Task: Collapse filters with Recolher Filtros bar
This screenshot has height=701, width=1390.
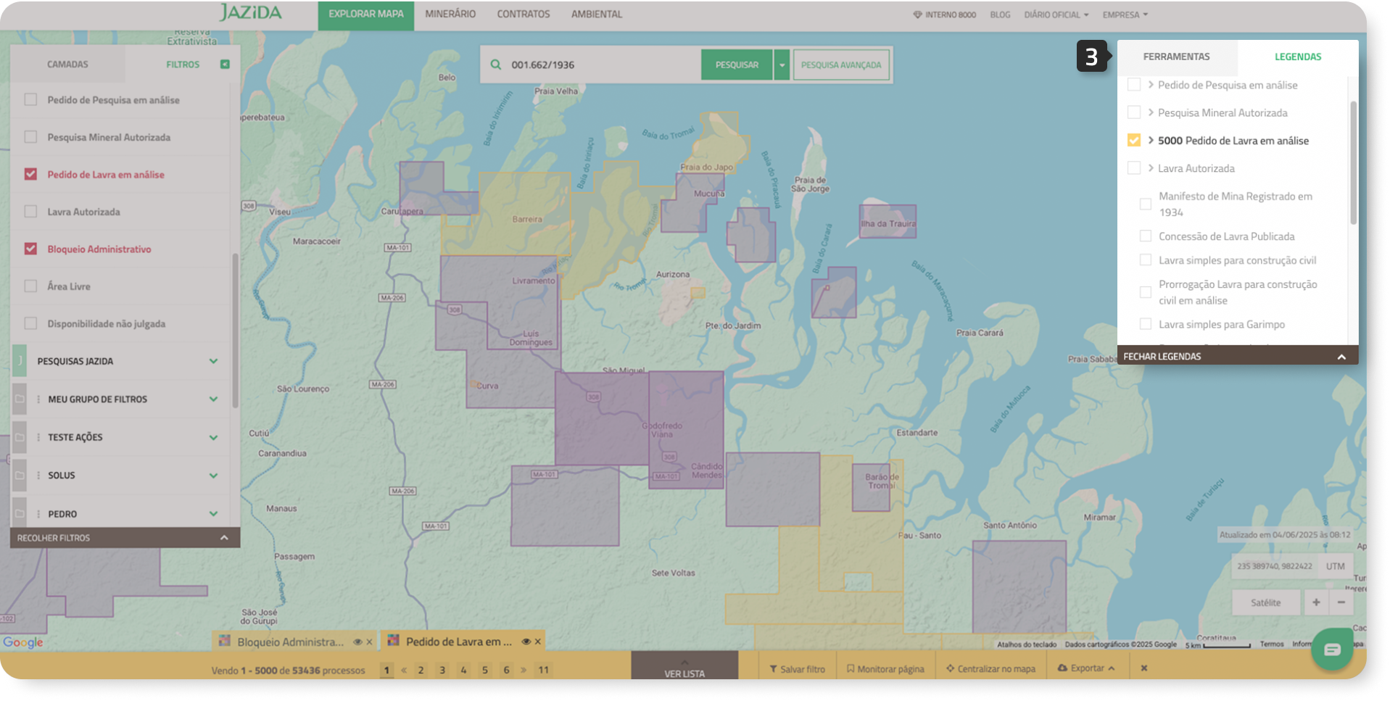Action: click(x=125, y=538)
